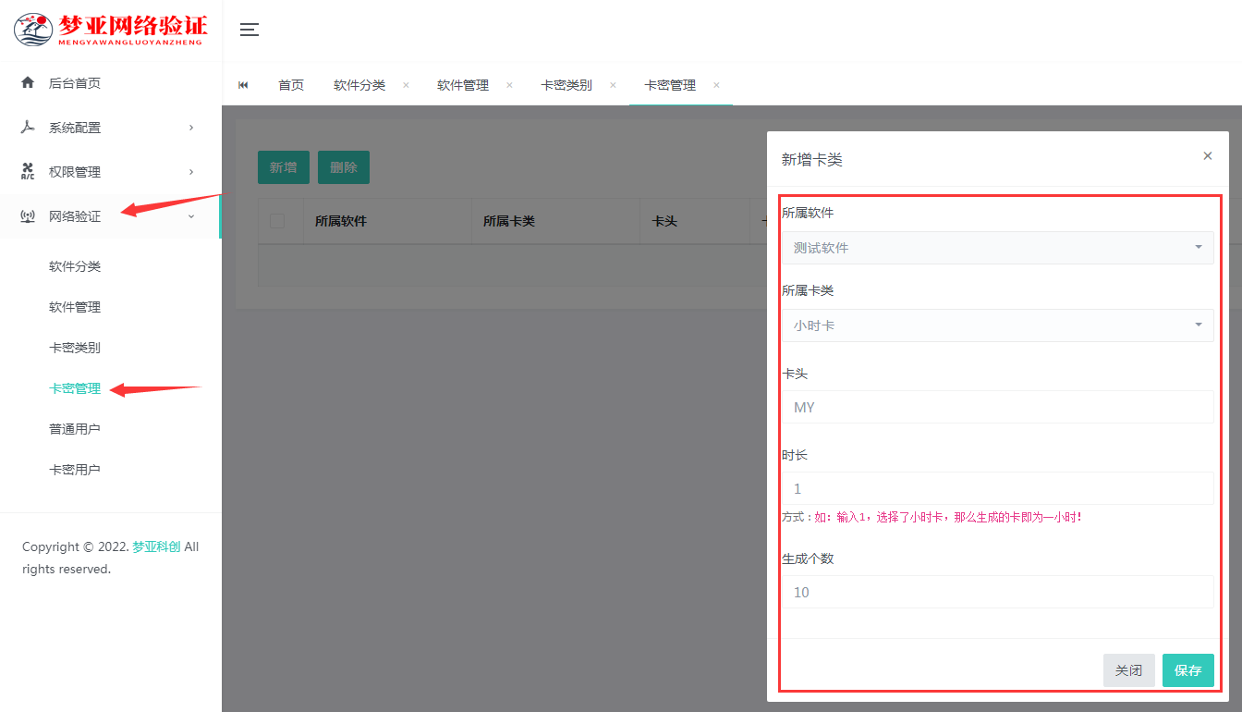
Task: Close the 卡密类别 tab with its x icon
Action: click(613, 84)
